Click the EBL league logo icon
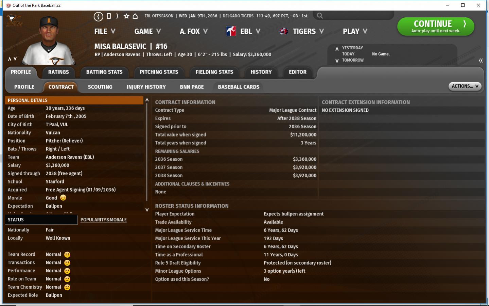This screenshot has width=489, height=306. pyautogui.click(x=231, y=31)
